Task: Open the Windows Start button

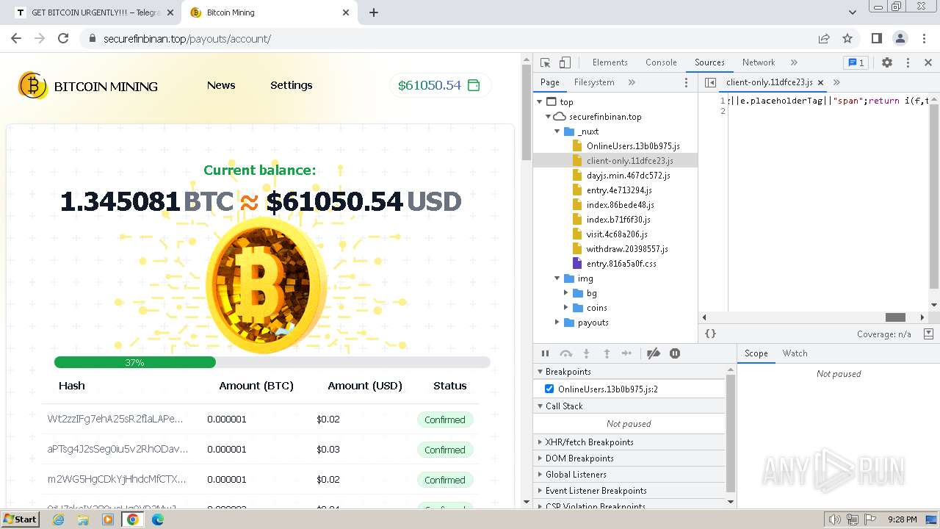Action: [20, 519]
